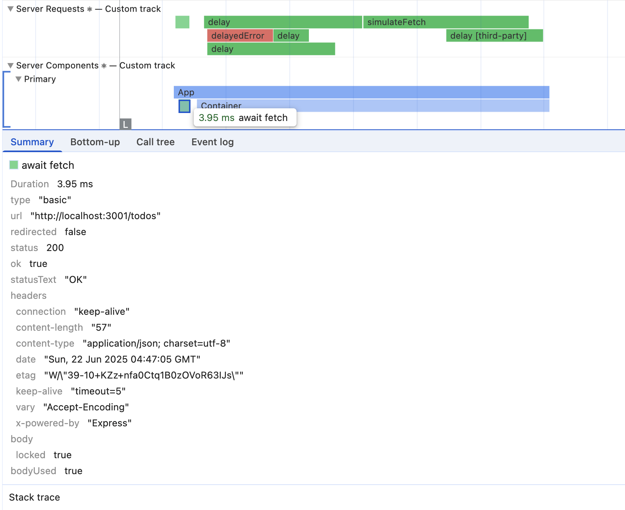625x510 pixels.
Task: Select the red delayedError request bar
Action: (240, 36)
